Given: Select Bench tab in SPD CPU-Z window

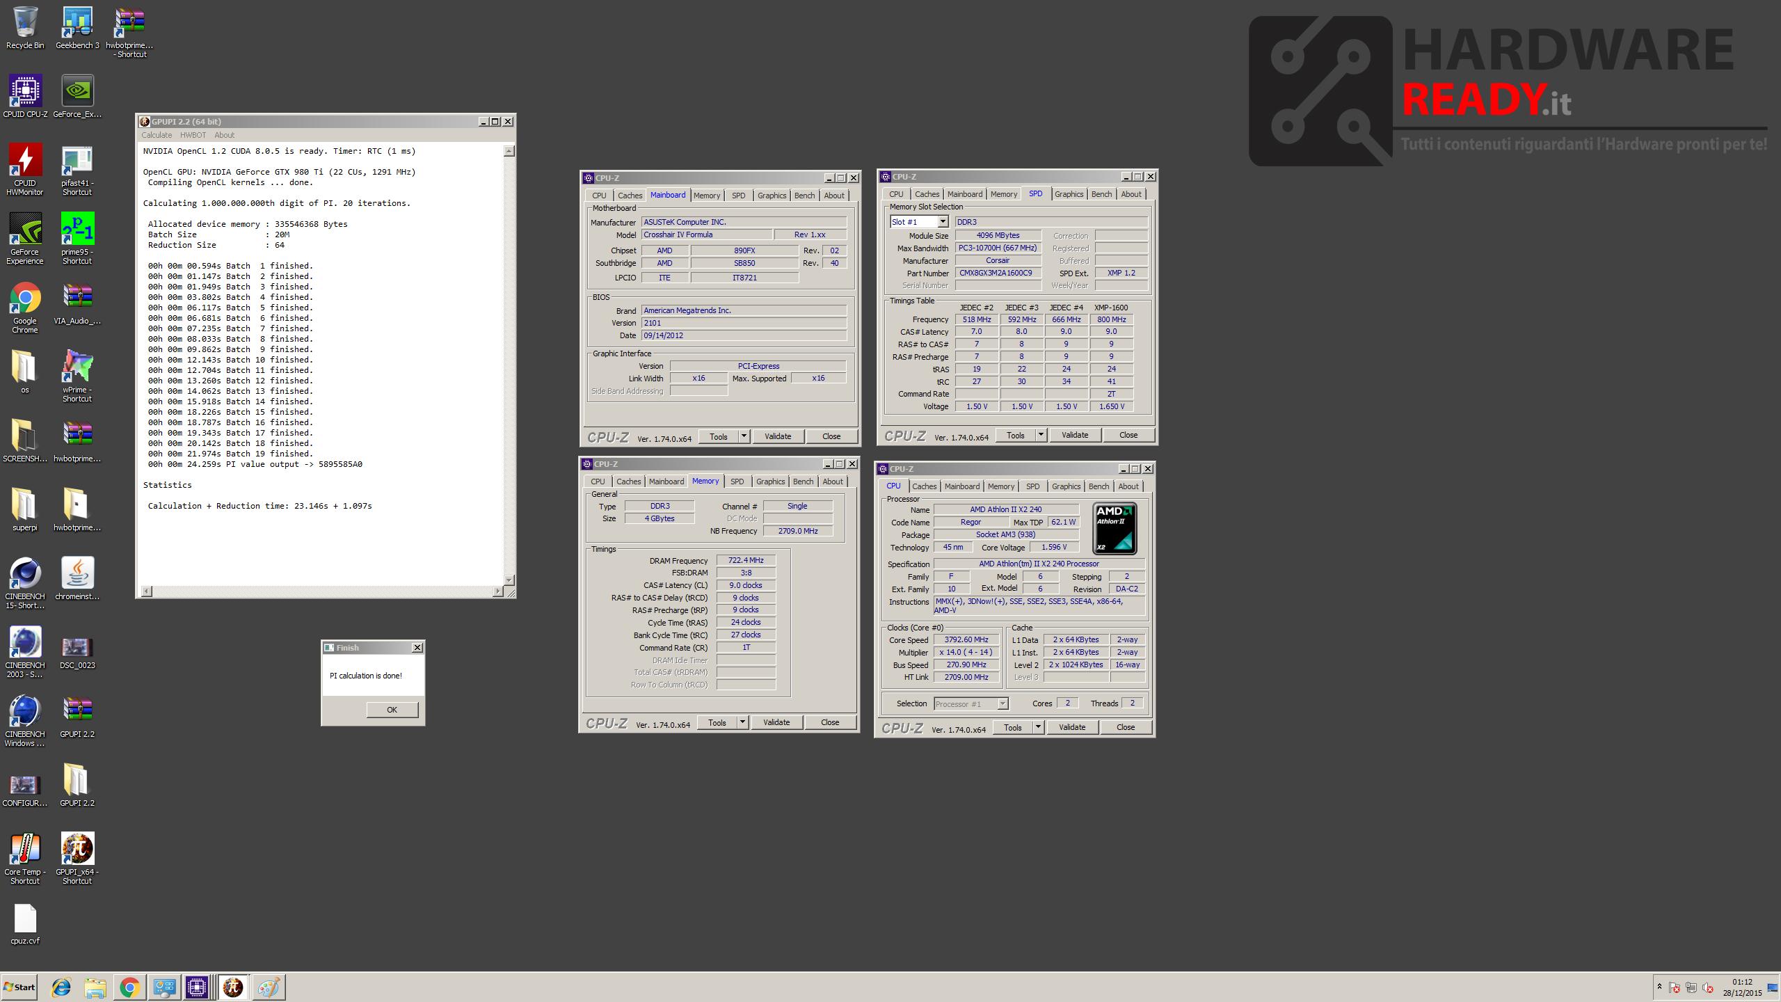Looking at the screenshot, I should (1101, 194).
